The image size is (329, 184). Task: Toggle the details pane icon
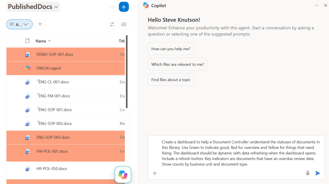(x=124, y=24)
